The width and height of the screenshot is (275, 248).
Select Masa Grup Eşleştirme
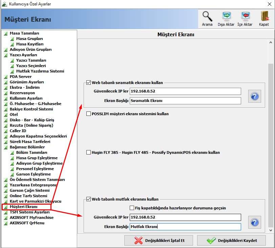[37, 158]
